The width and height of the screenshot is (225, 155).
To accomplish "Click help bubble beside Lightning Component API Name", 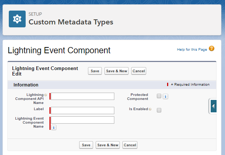I will [46, 95].
